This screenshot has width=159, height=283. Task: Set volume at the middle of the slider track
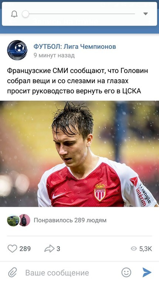tap(80, 14)
